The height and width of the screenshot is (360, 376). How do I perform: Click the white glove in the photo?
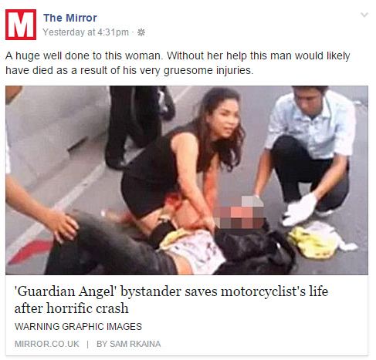300,210
